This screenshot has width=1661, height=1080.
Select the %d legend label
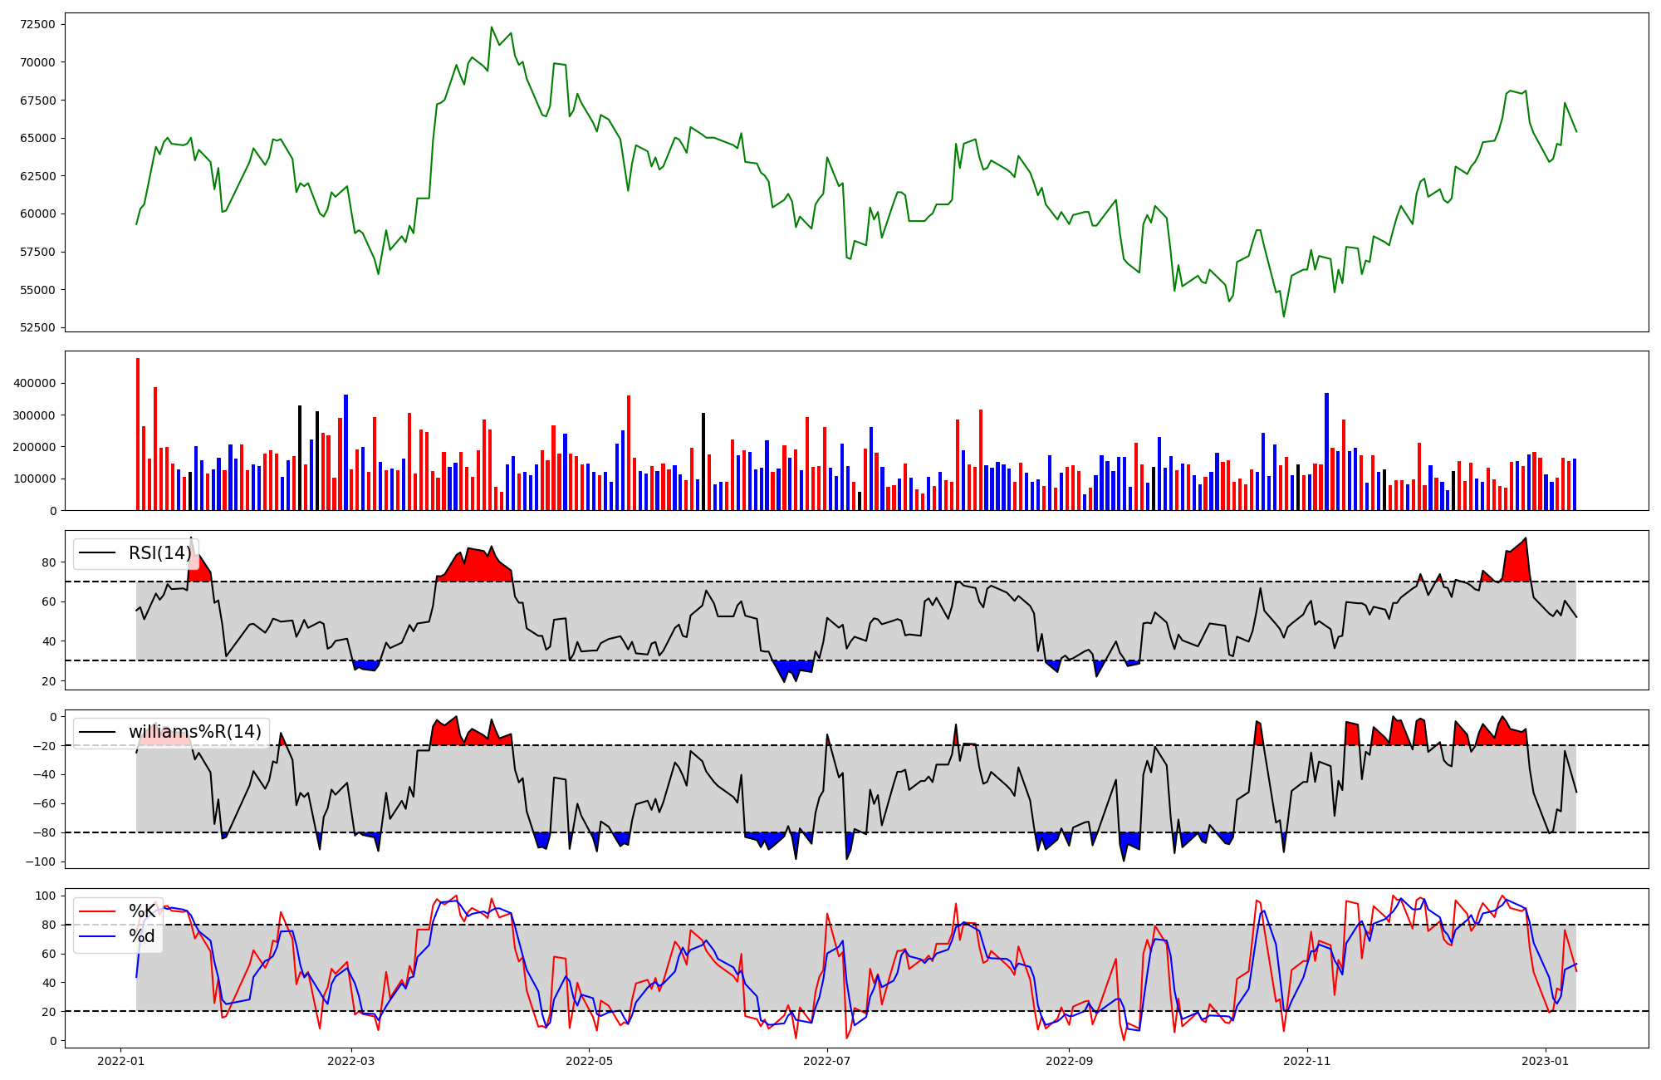tap(141, 936)
